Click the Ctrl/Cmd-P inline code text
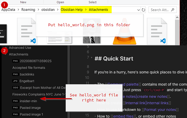187x118 pixels. coord(154,90)
